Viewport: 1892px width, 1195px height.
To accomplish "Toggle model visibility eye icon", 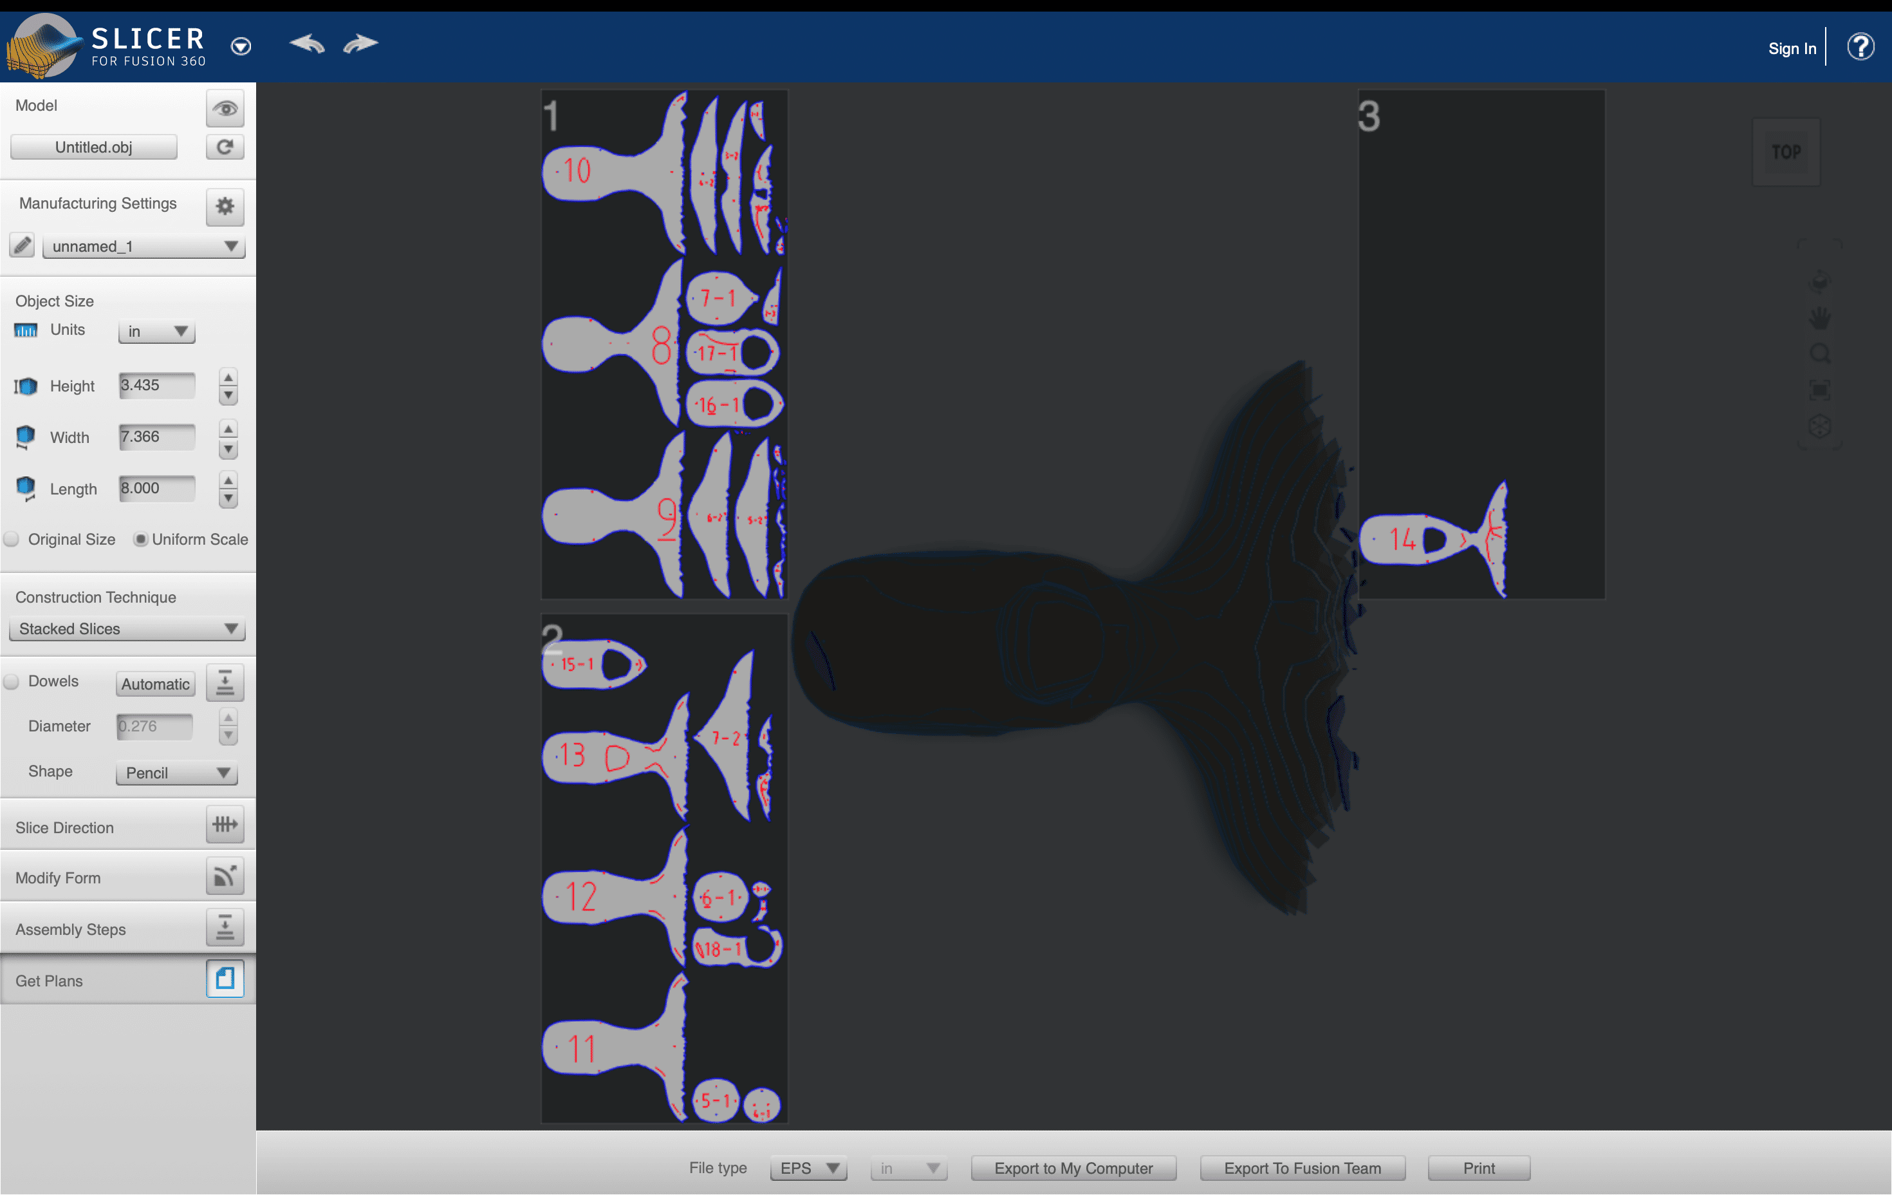I will [x=225, y=109].
